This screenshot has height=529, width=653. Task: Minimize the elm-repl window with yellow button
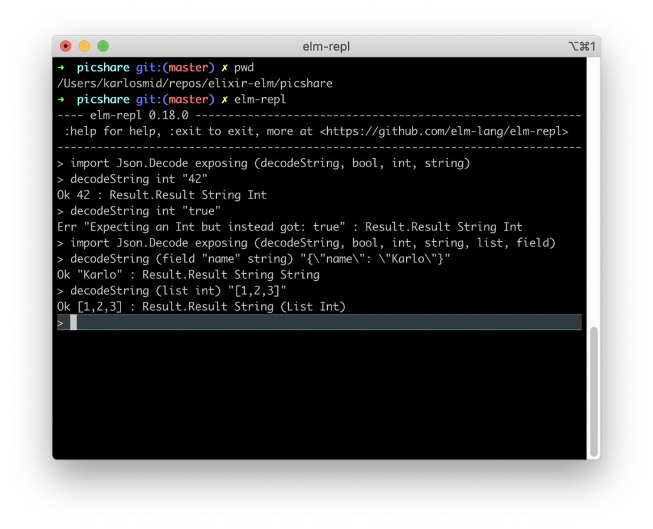pos(84,46)
